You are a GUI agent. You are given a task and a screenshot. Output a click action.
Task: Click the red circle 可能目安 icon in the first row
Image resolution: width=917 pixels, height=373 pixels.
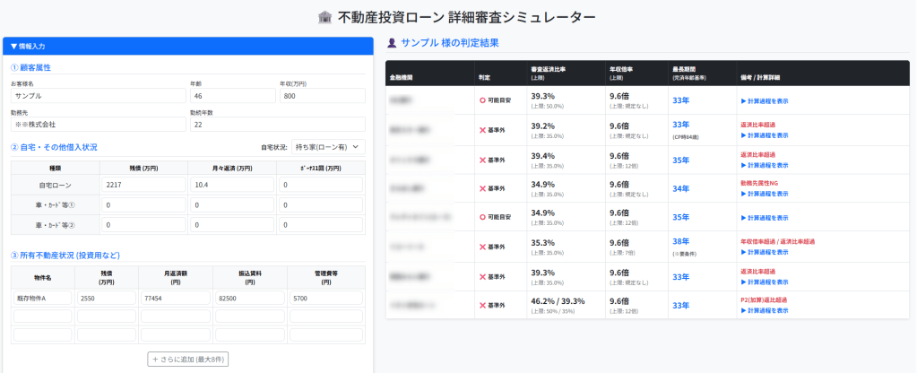coord(482,100)
